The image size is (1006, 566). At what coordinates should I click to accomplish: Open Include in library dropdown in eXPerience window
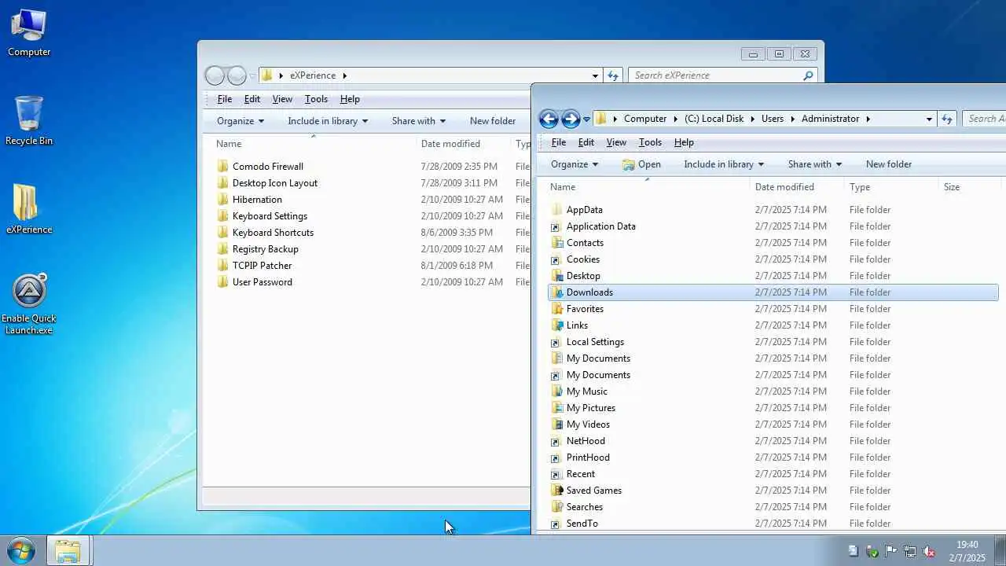328,121
